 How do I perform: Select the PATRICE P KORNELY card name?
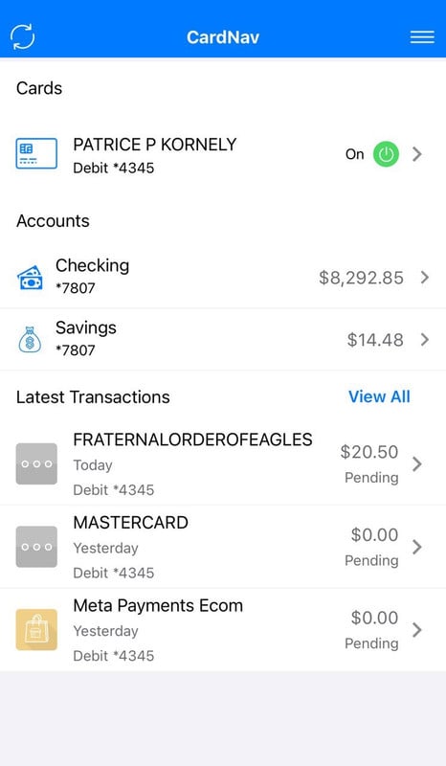click(x=155, y=145)
